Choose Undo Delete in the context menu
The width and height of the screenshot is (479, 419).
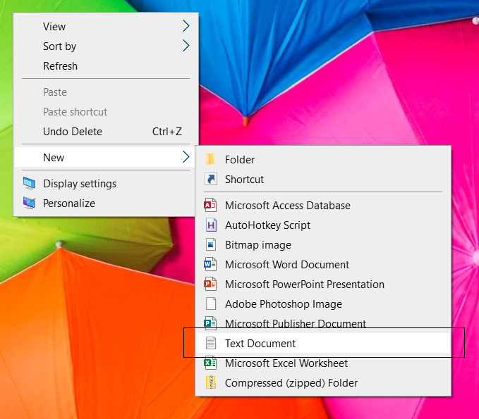(x=106, y=132)
